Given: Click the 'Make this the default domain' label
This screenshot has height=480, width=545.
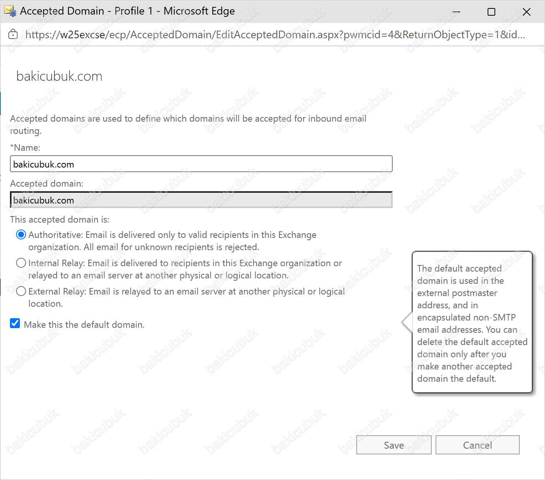Looking at the screenshot, I should pyautogui.click(x=84, y=324).
